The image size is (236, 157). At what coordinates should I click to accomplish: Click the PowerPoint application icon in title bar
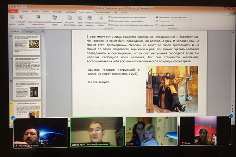[10, 6]
